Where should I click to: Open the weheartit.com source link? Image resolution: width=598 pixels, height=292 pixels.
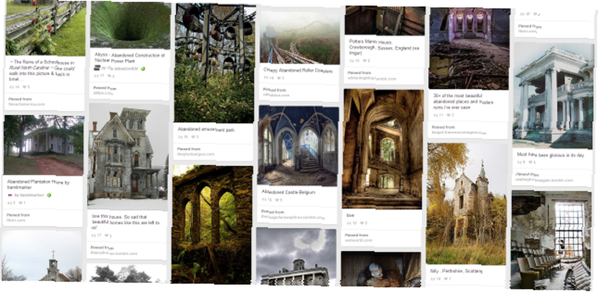click(358, 241)
